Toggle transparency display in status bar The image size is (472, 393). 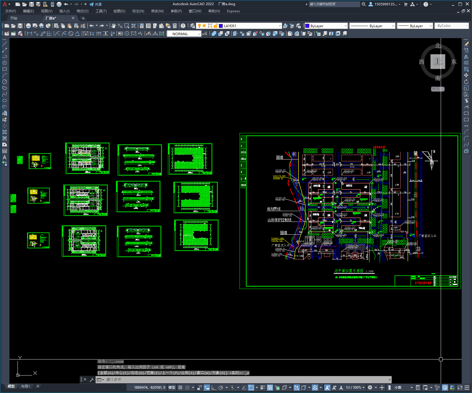(x=270, y=388)
